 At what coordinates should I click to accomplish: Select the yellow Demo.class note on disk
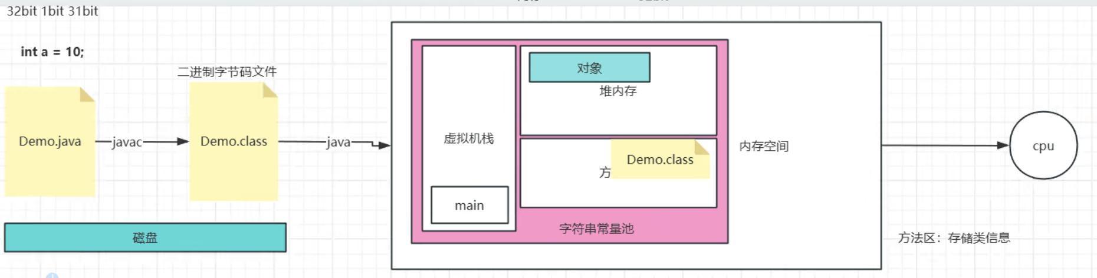click(x=234, y=141)
